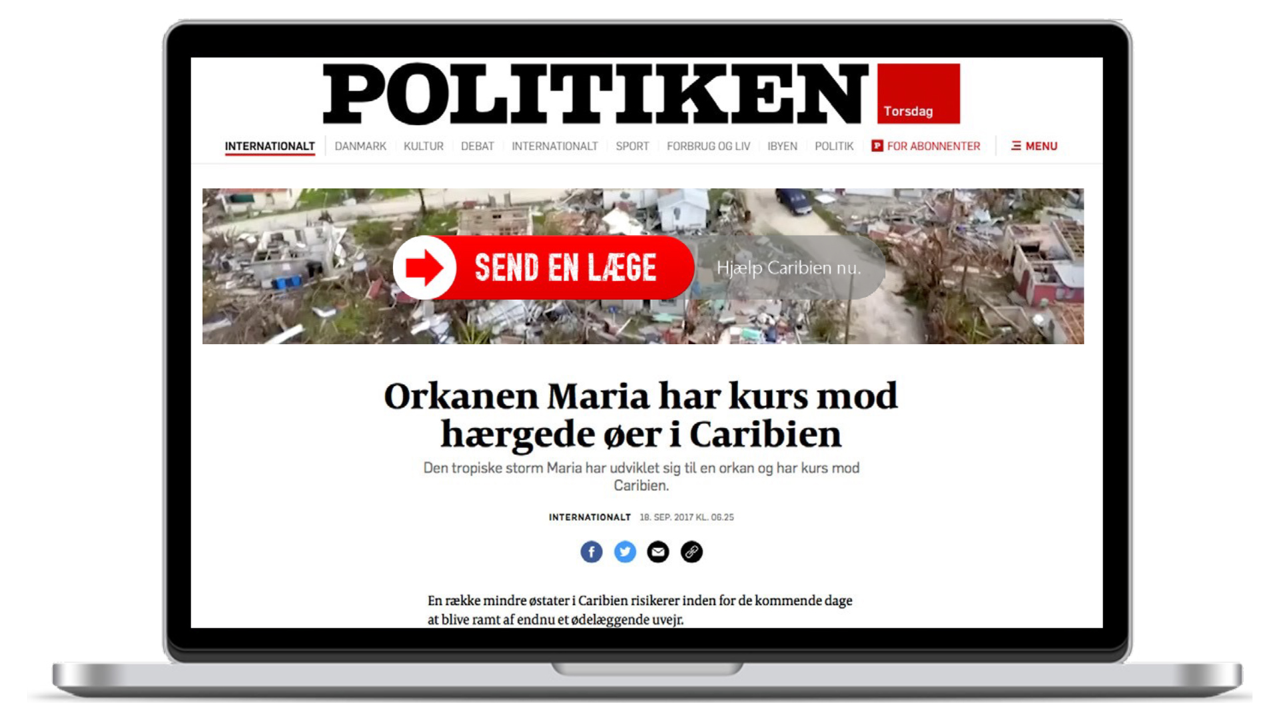Image resolution: width=1279 pixels, height=719 pixels.
Task: Open the hamburger MENU icon
Action: (1016, 146)
